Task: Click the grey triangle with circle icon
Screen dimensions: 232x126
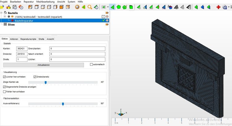Action: tap(182, 7)
